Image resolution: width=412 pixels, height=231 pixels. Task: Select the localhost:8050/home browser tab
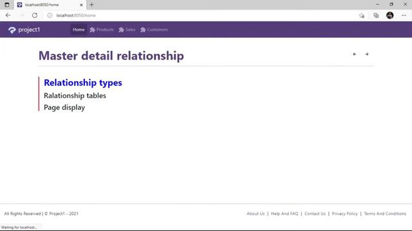click(x=50, y=4)
